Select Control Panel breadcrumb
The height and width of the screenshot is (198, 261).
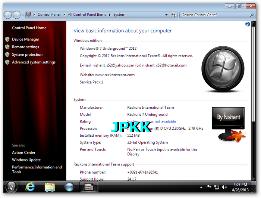coord(49,15)
